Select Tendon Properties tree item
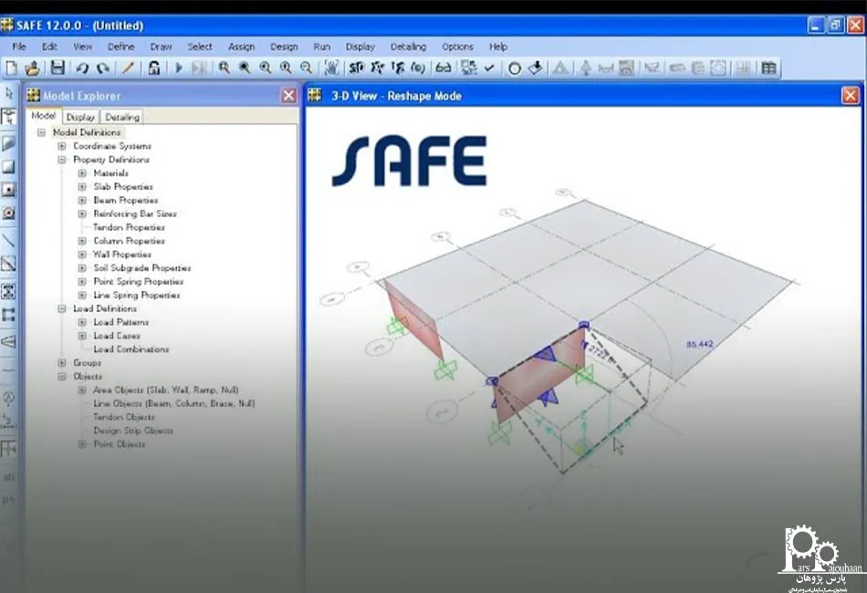This screenshot has width=867, height=593. coord(129,227)
